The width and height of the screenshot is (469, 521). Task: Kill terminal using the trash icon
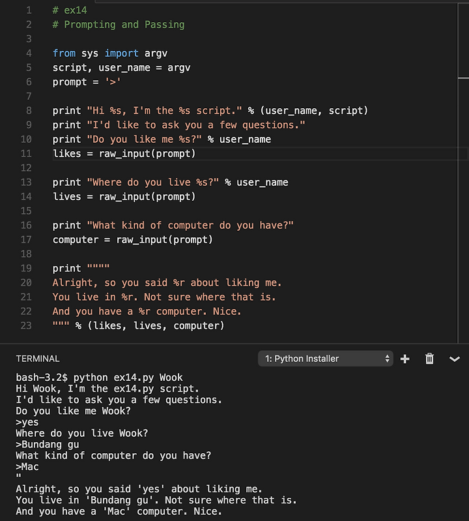[429, 359]
